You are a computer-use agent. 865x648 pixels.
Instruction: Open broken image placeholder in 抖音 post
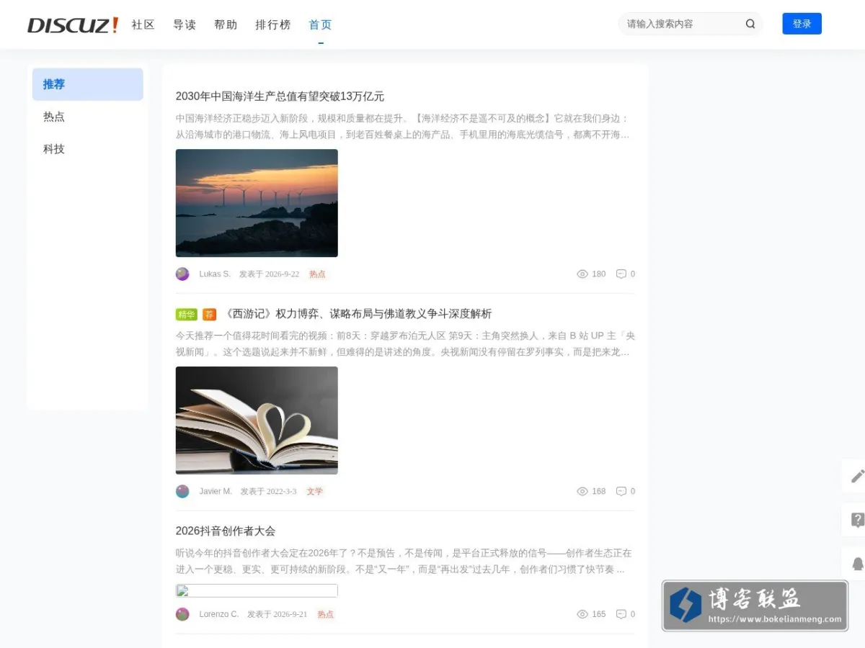pyautogui.click(x=257, y=591)
